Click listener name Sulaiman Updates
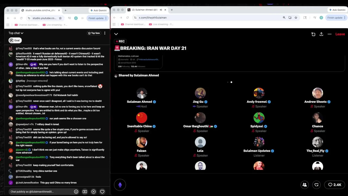 257,151
